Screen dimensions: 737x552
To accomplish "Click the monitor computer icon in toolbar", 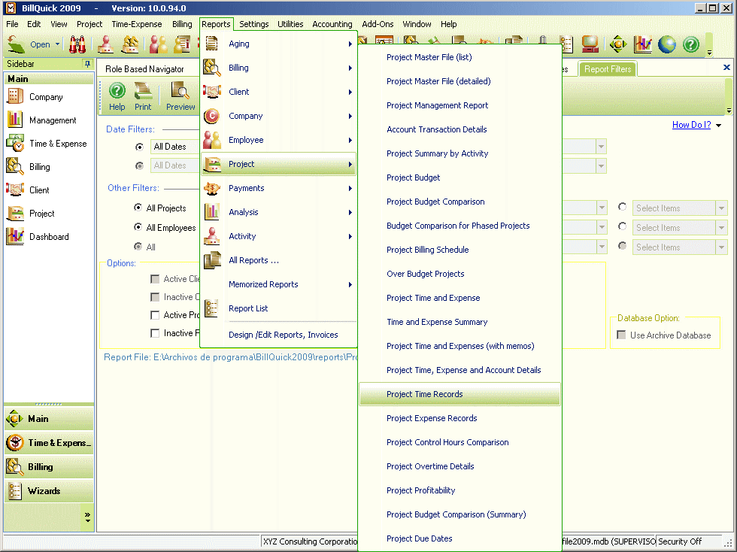I will [590, 44].
